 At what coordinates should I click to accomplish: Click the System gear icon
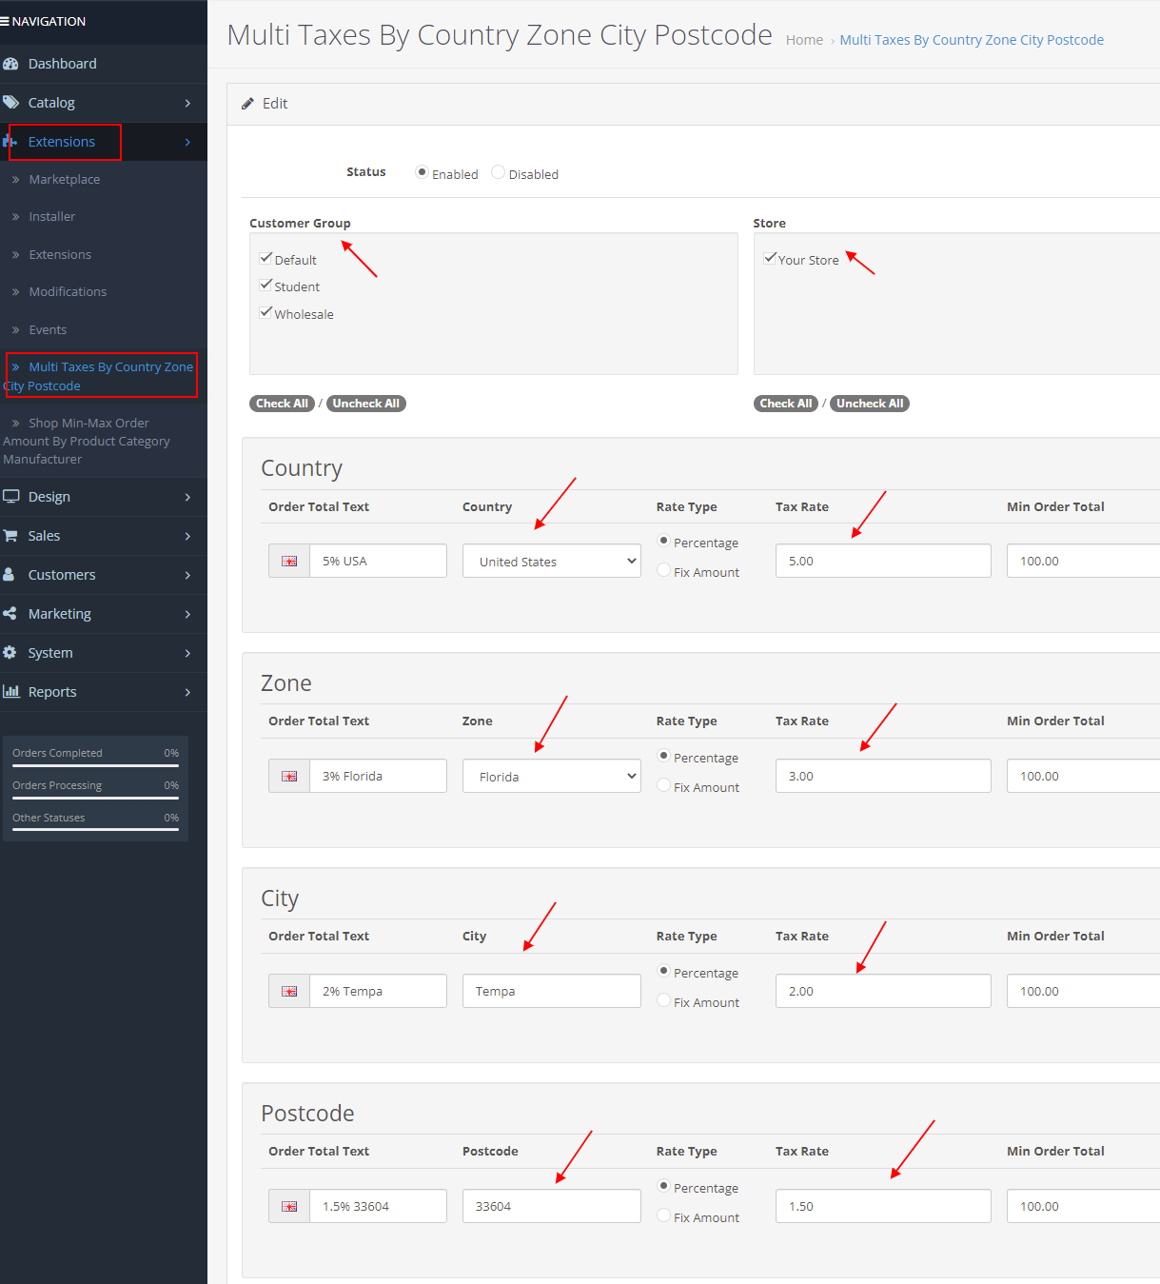click(x=10, y=653)
